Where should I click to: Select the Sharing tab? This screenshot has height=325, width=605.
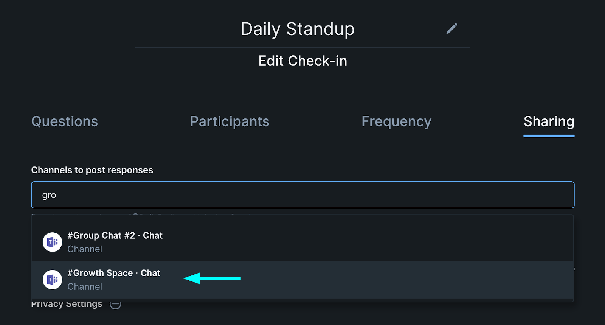[549, 121]
